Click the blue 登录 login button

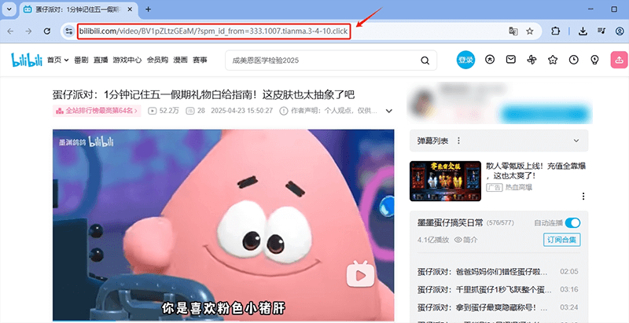pyautogui.click(x=465, y=60)
